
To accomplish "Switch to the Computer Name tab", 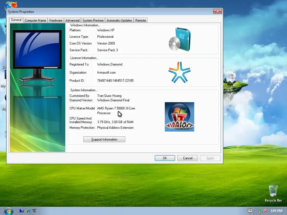I will tap(35, 20).
